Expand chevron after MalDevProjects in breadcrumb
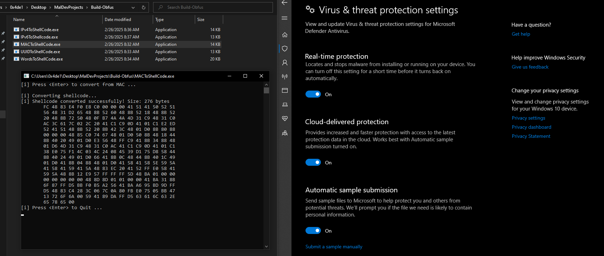Screen dimensions: 604x256 click(x=87, y=7)
